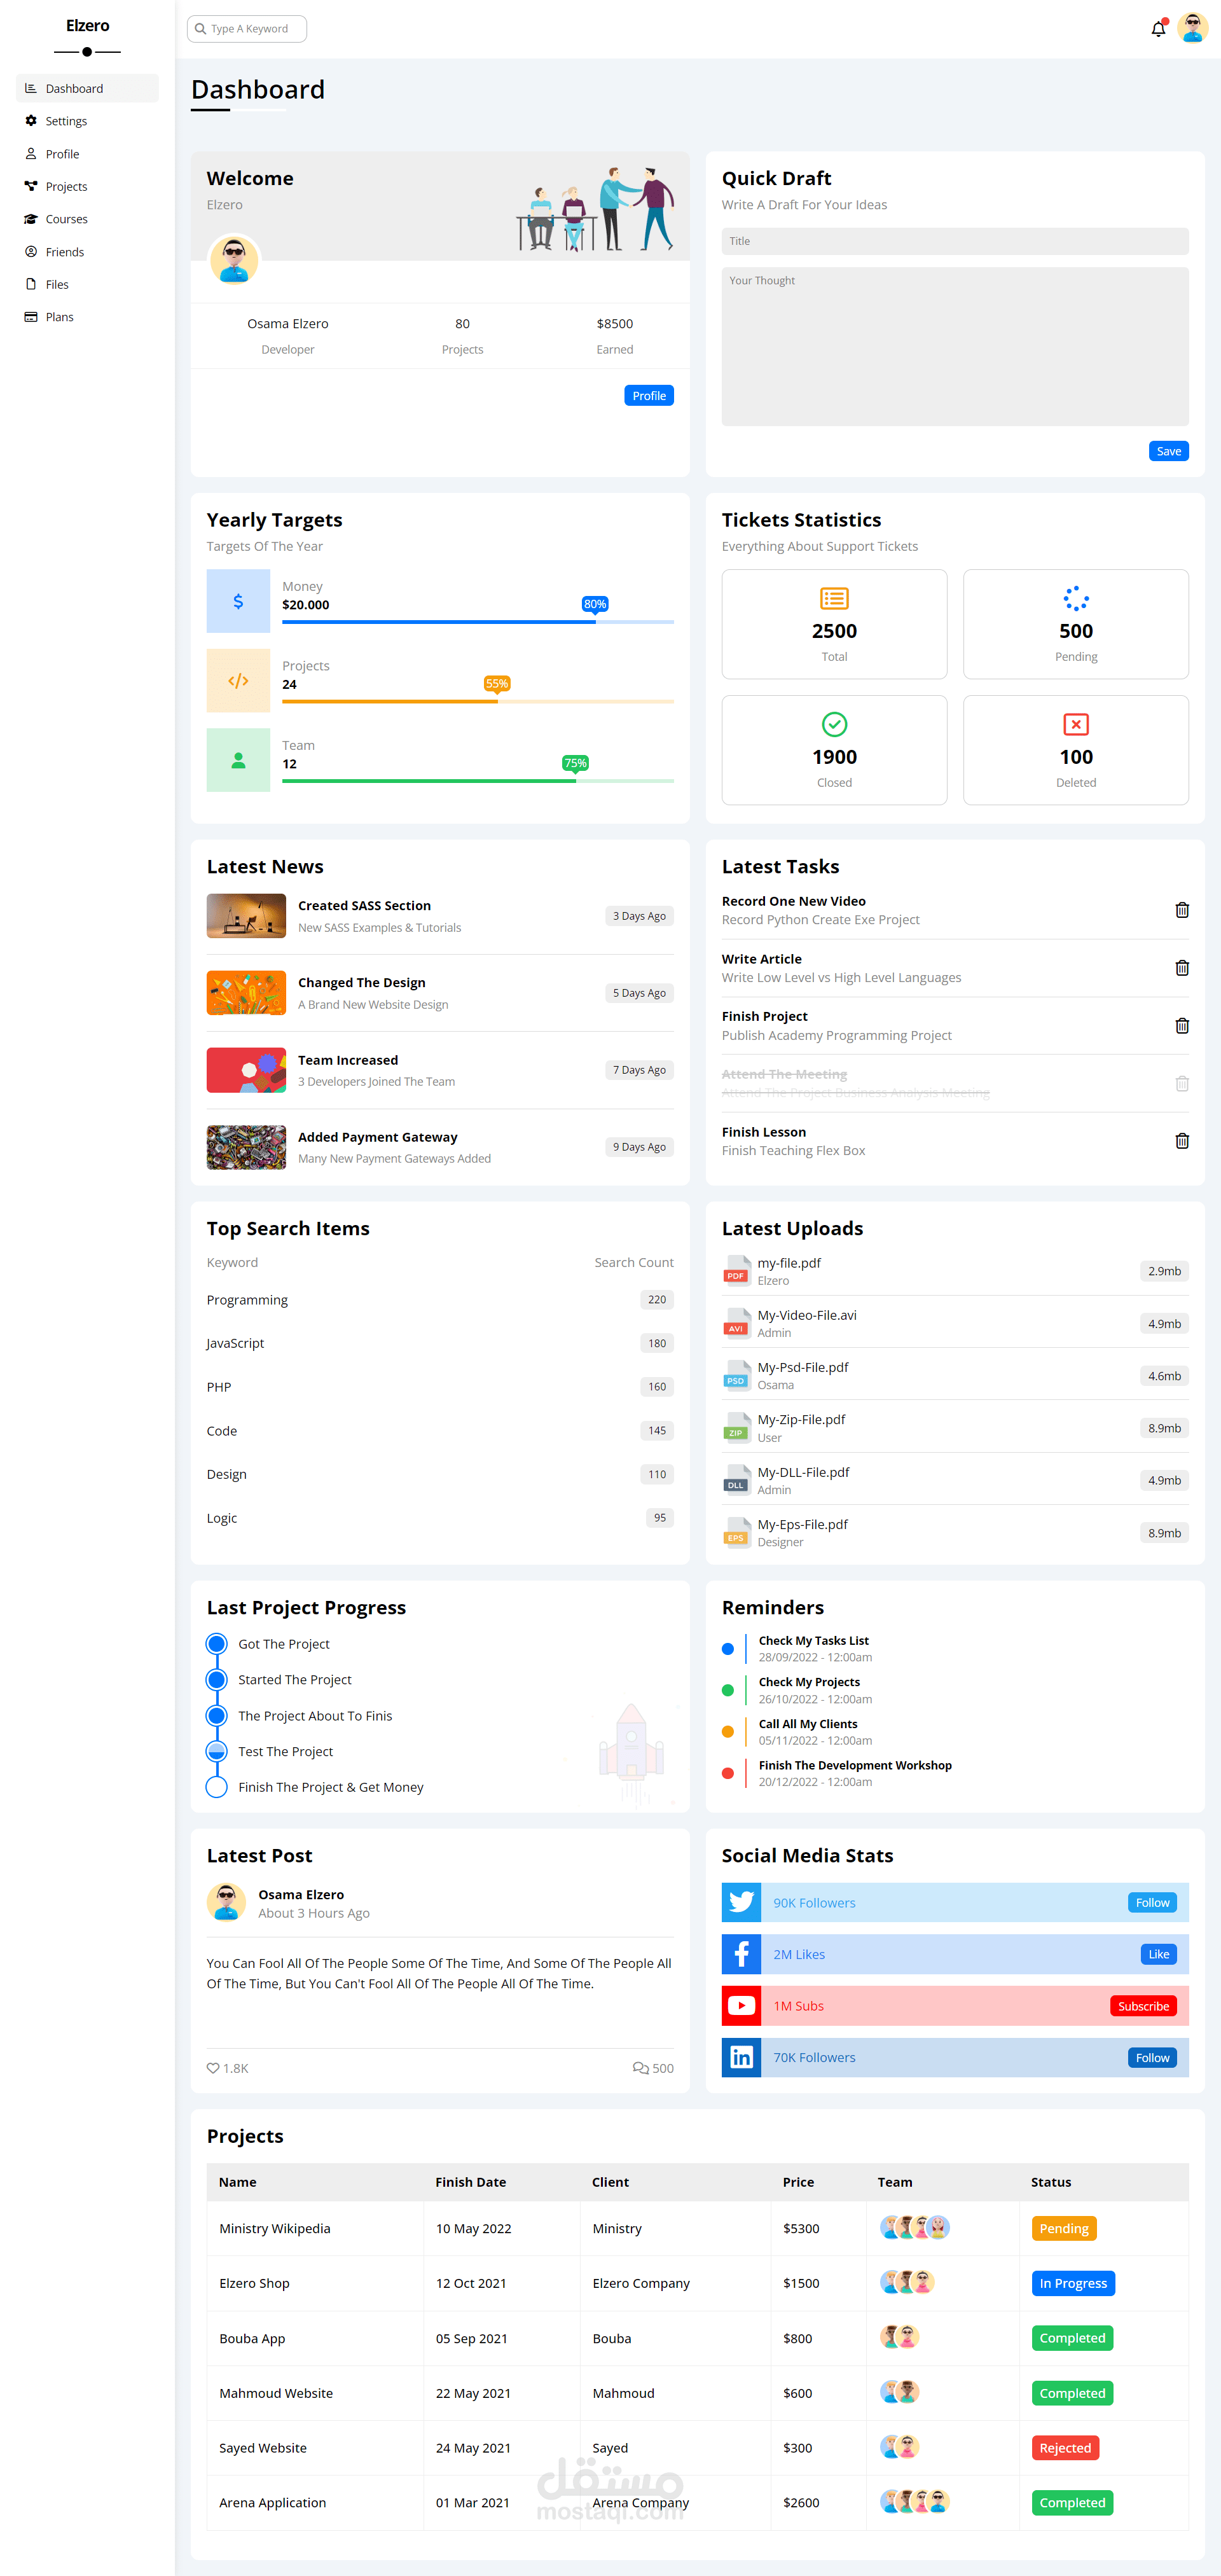Select Test The Project step marker

216,1751
